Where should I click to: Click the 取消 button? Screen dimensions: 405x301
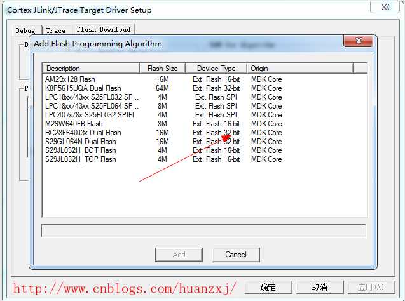coord(320,287)
